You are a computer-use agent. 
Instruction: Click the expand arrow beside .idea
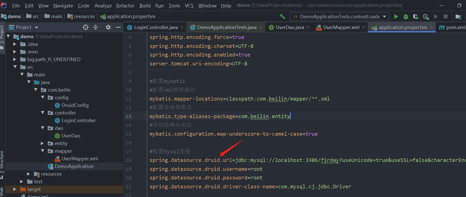point(15,44)
